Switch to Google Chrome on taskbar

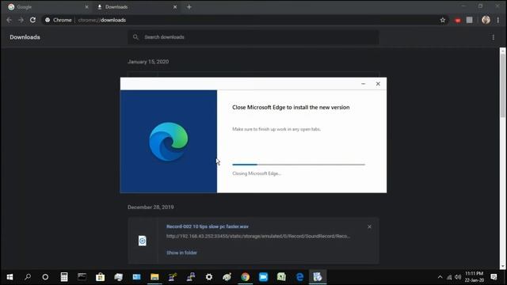(x=245, y=277)
